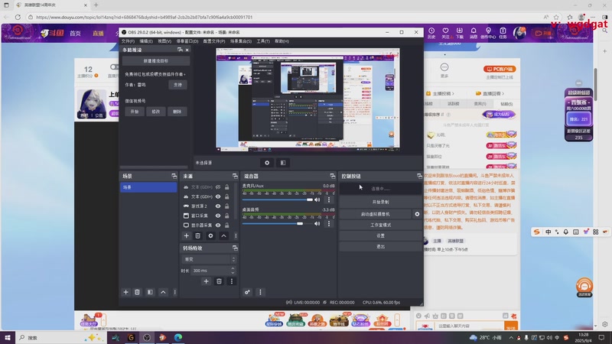Increase transition duration with 300 ms up arrow
Viewport: 612px width, 344px height.
point(233,268)
